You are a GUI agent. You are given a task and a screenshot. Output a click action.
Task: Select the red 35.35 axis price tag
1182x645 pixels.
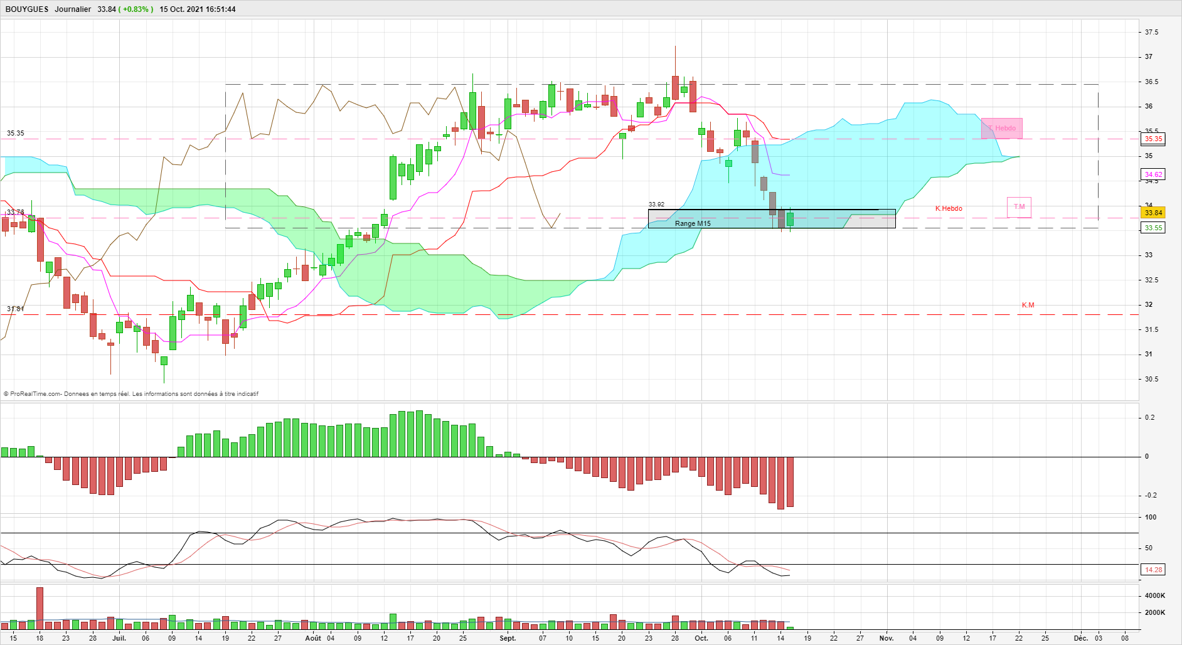1153,139
